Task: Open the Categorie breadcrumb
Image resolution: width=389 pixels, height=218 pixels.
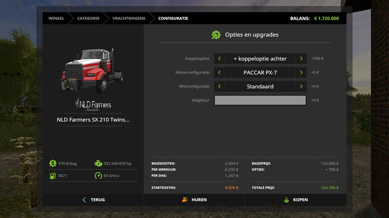Action: point(88,18)
